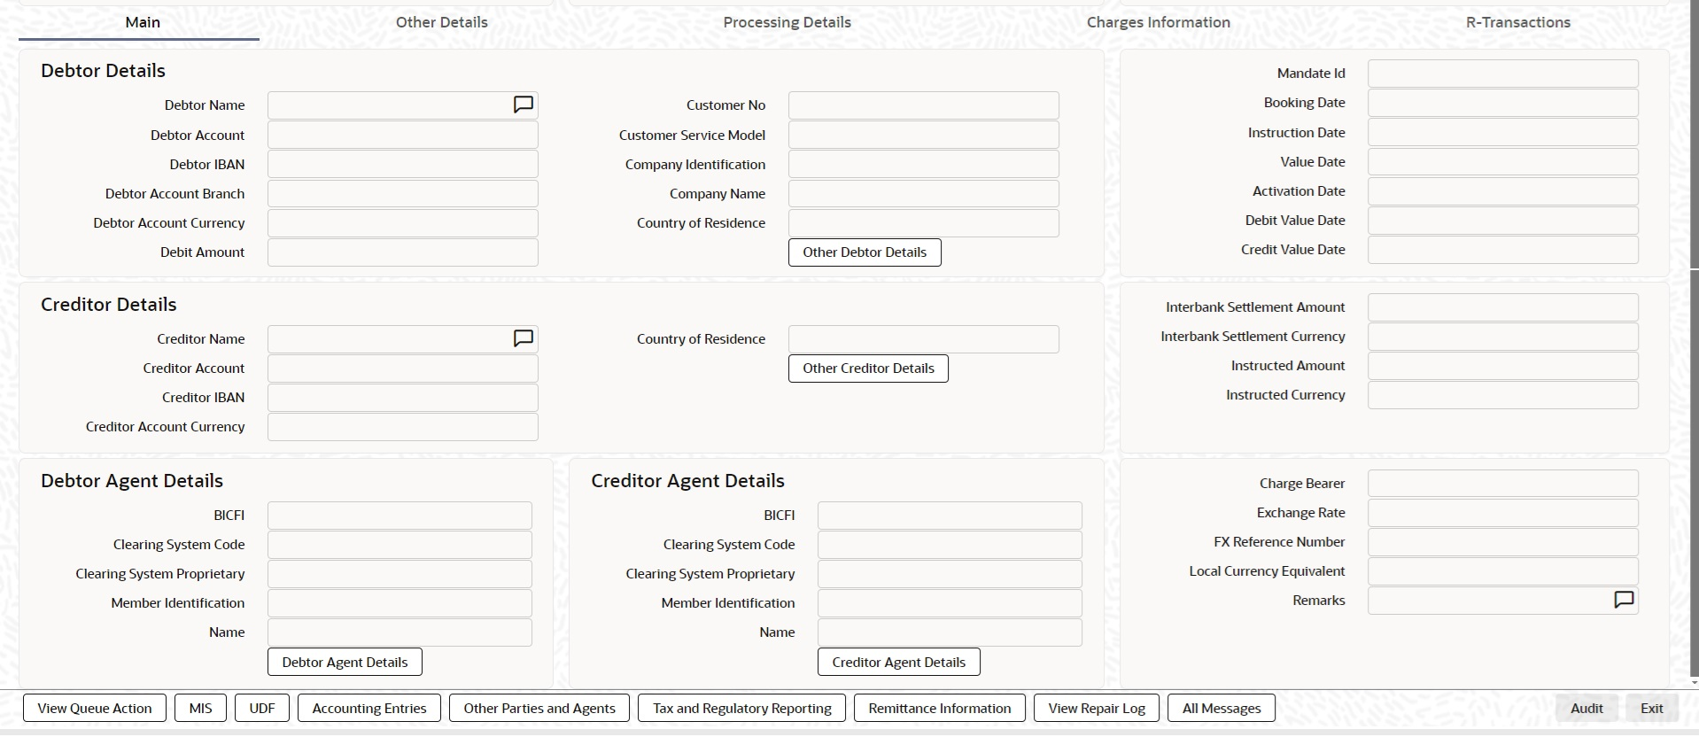Focus Creditor Agent Member Identification field
Viewport: 1699px width, 737px height.
tap(950, 603)
